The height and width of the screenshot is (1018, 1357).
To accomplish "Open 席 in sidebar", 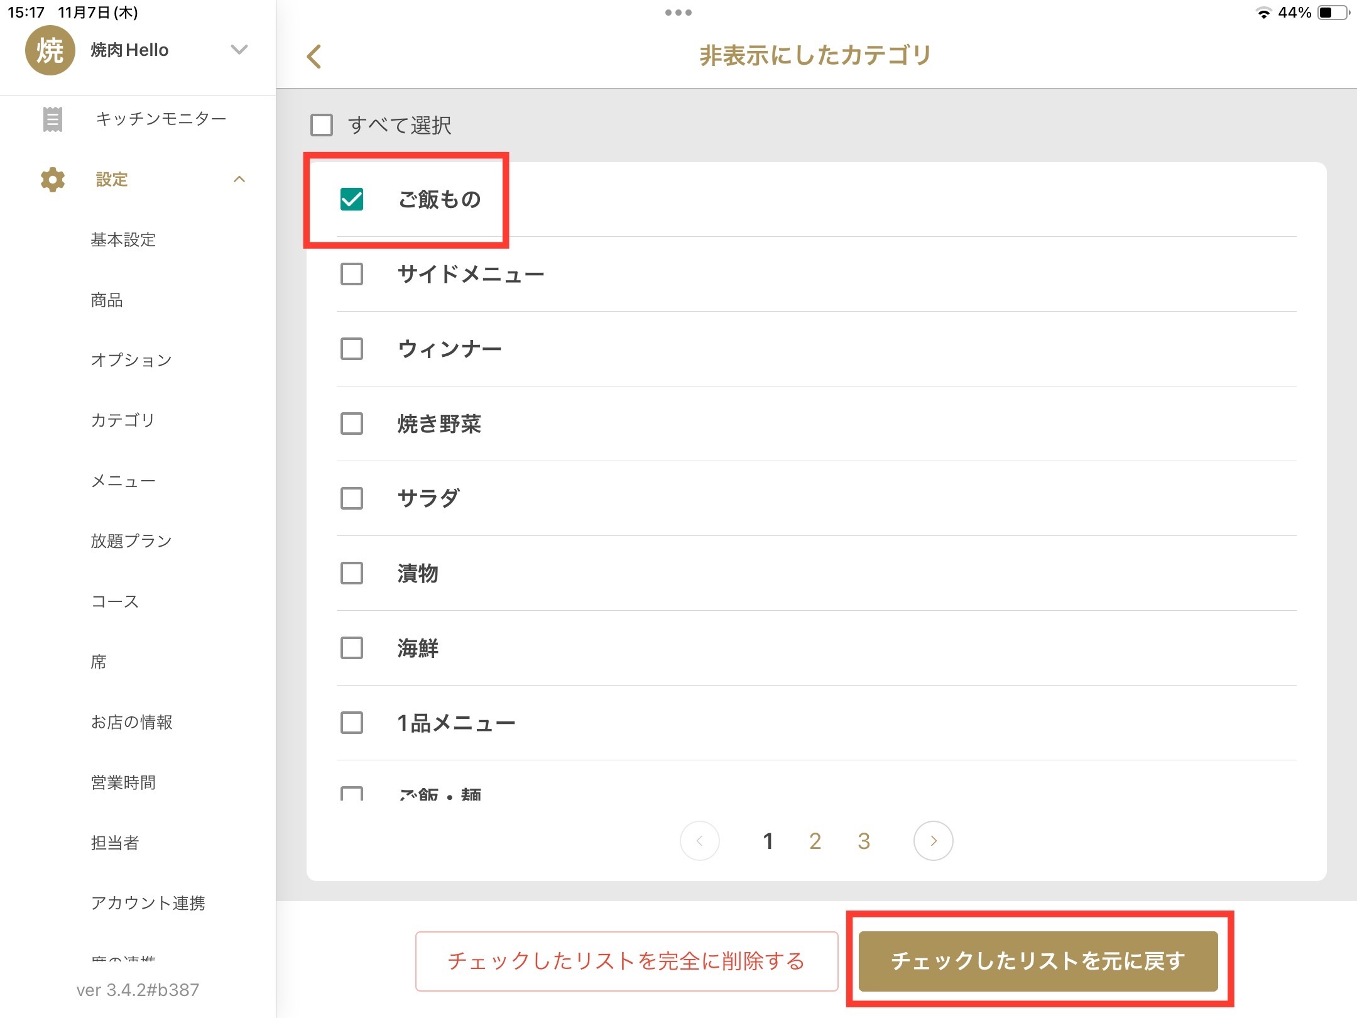I will pyautogui.click(x=99, y=662).
